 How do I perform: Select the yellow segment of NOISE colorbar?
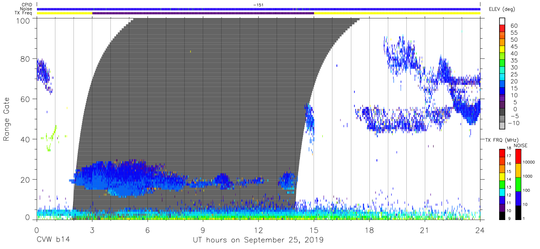pyautogui.click(x=518, y=170)
